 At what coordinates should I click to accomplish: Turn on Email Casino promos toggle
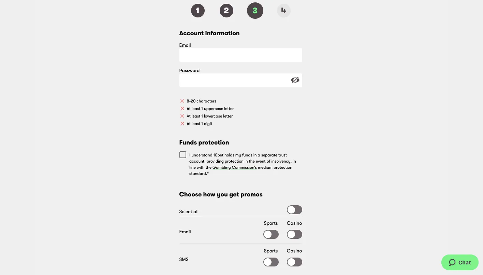pos(294,234)
